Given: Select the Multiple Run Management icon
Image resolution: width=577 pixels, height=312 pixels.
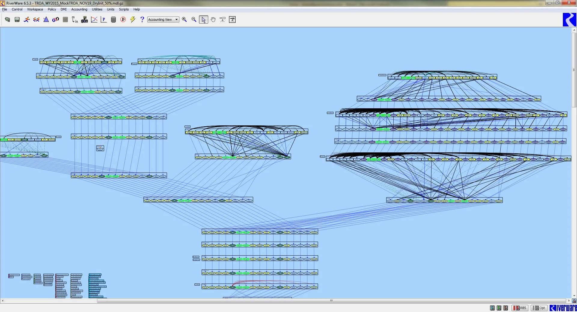Looking at the screenshot, I should [x=36, y=19].
